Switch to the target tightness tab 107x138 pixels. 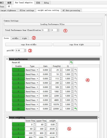tap(8, 10)
